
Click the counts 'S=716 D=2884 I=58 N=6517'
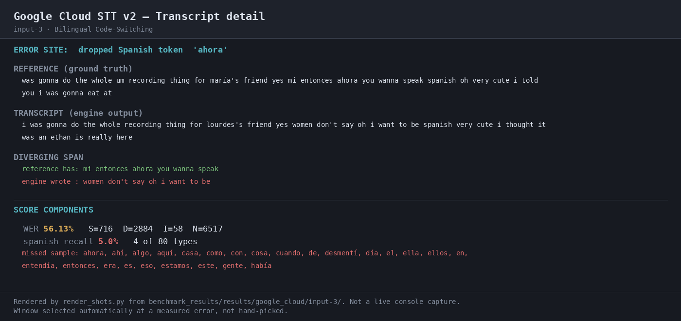pyautogui.click(x=156, y=229)
